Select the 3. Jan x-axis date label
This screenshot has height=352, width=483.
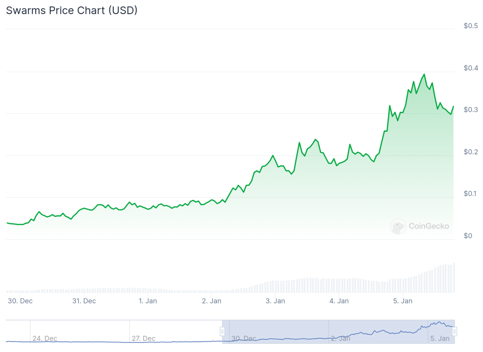tap(275, 301)
